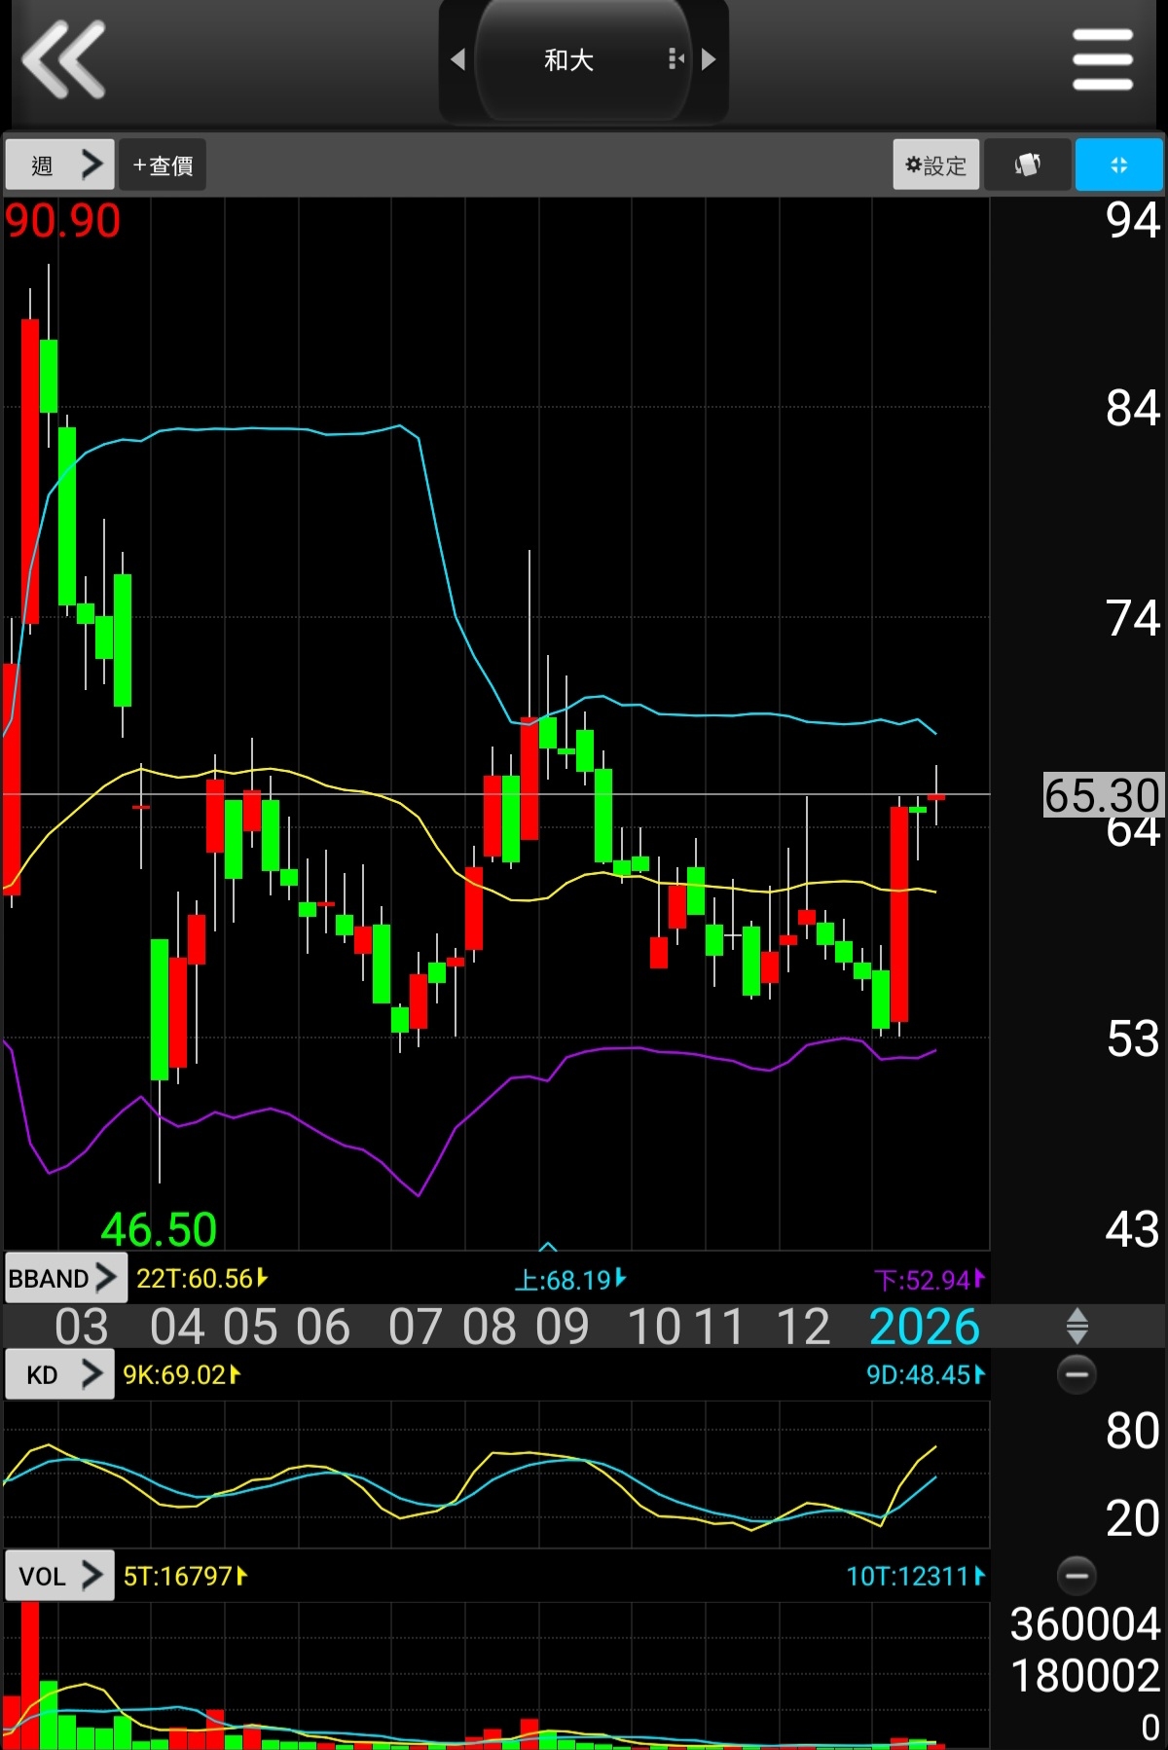The image size is (1168, 1750).
Task: Collapse the KD panel minus button
Action: (1077, 1373)
